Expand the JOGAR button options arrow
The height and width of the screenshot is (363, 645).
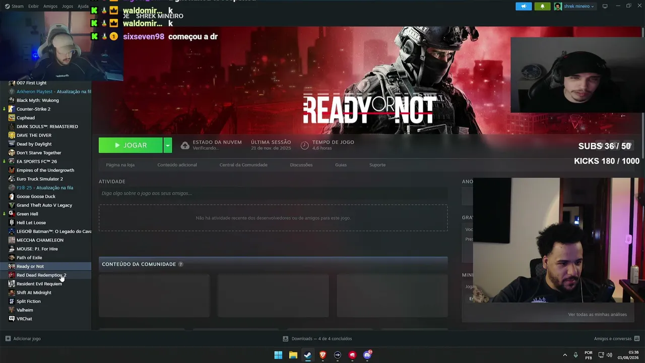point(167,145)
